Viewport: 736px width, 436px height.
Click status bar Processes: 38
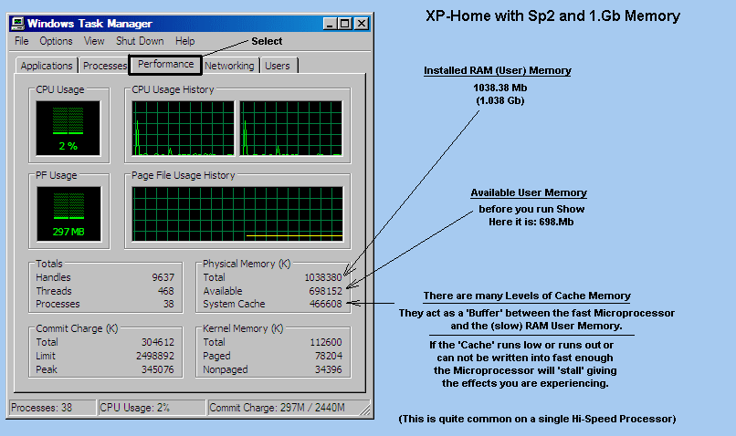[52, 408]
